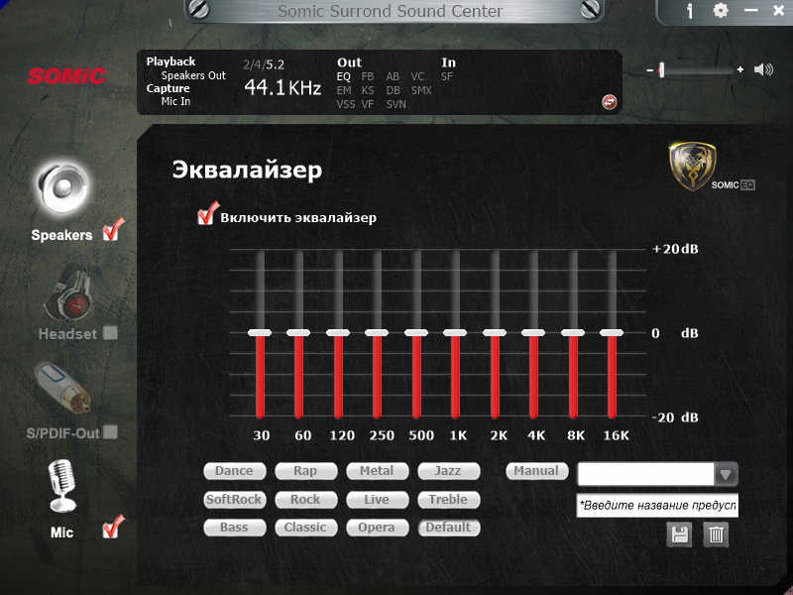The width and height of the screenshot is (793, 595).
Task: Open settings gear icon
Action: point(721,10)
